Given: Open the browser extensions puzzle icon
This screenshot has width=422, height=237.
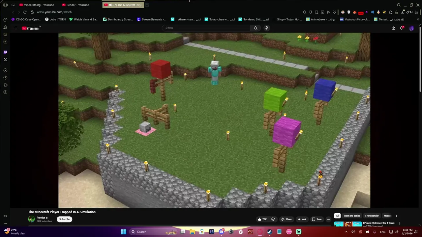Looking at the screenshot, I should (390, 12).
